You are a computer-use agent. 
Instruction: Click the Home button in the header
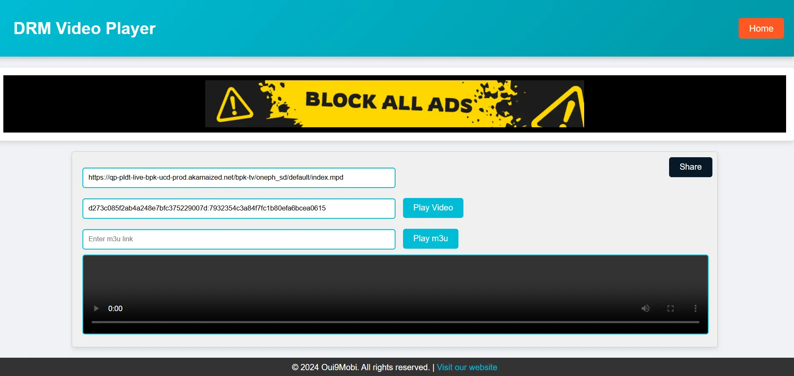click(x=761, y=28)
